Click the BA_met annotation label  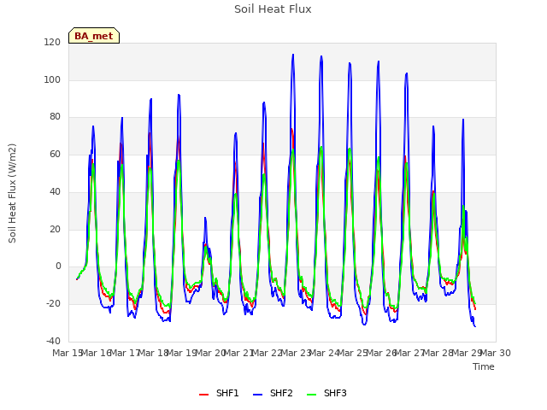click(94, 36)
